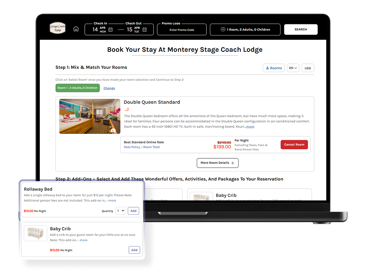Expand More Room Details
366x272 pixels.
pos(218,163)
